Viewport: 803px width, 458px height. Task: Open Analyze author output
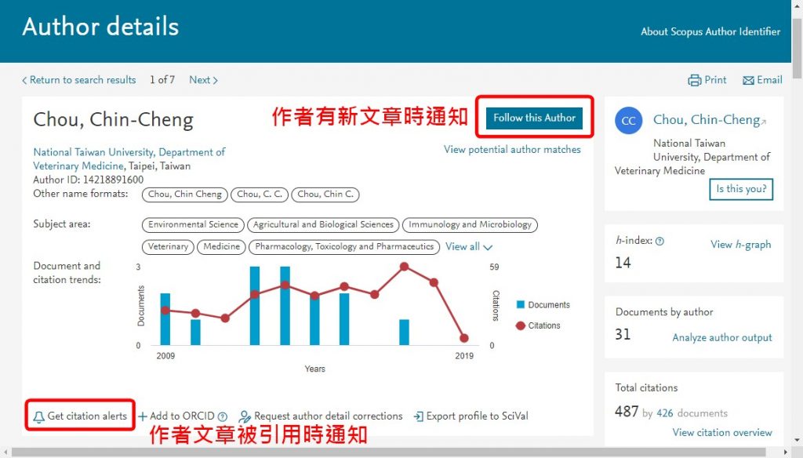click(722, 337)
